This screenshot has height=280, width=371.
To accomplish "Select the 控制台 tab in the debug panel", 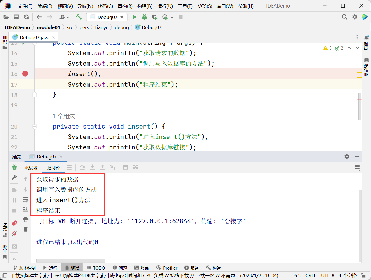I will click(53, 168).
